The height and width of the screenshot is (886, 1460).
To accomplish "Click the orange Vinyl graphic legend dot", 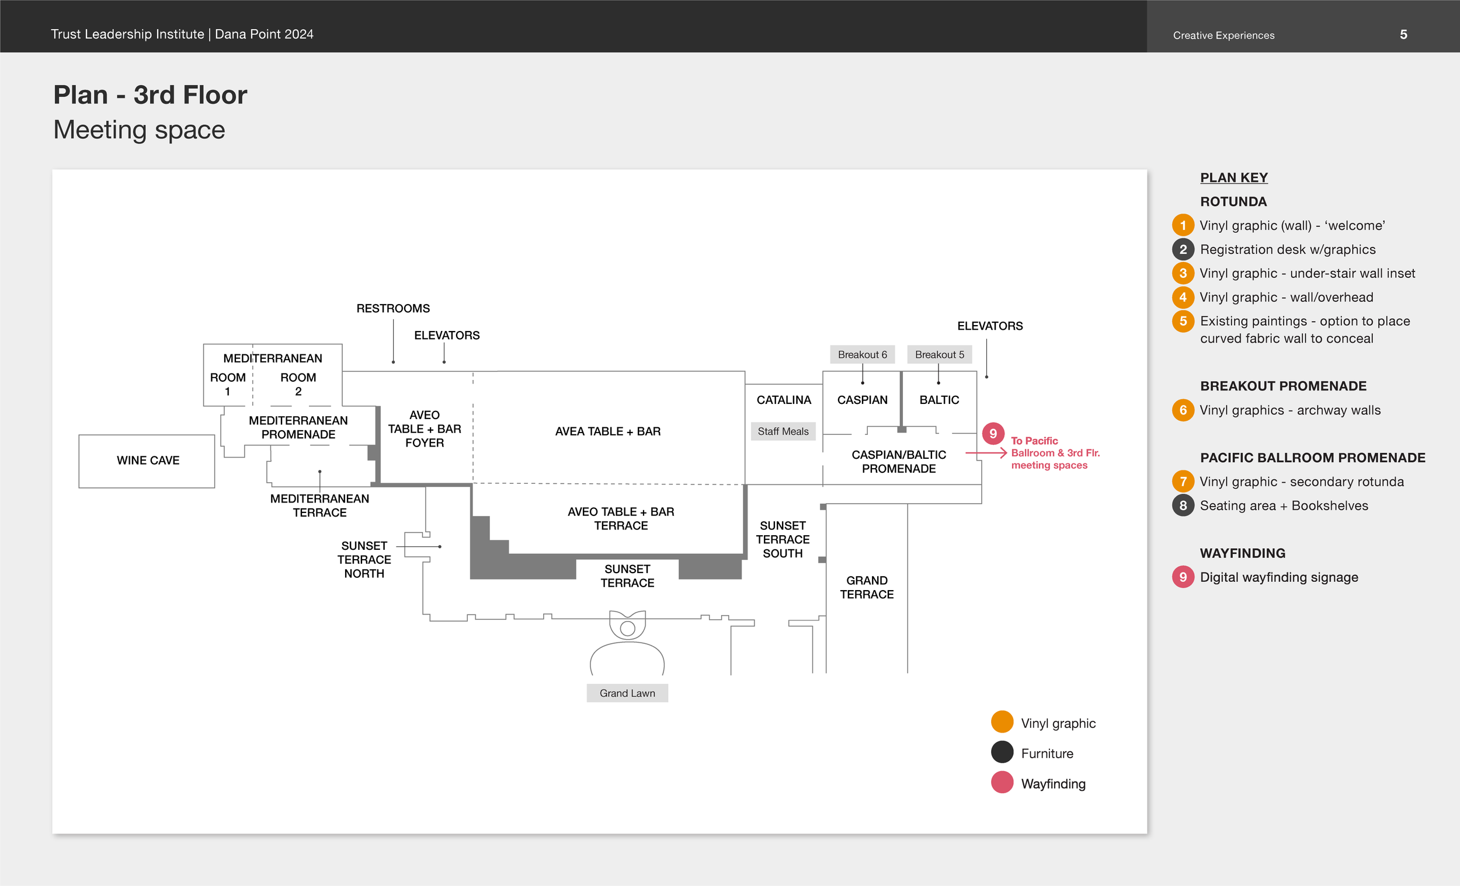I will [x=1002, y=722].
